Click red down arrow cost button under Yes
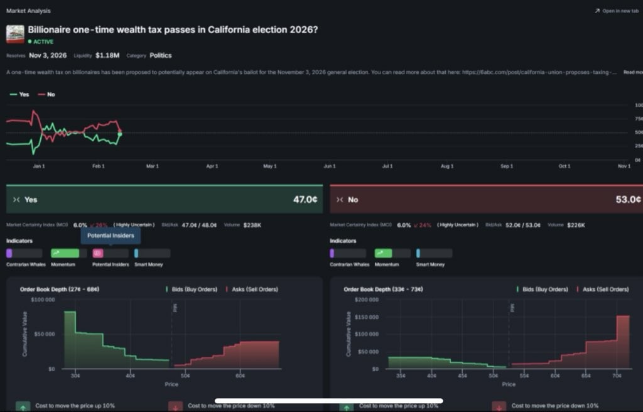 click(176, 407)
